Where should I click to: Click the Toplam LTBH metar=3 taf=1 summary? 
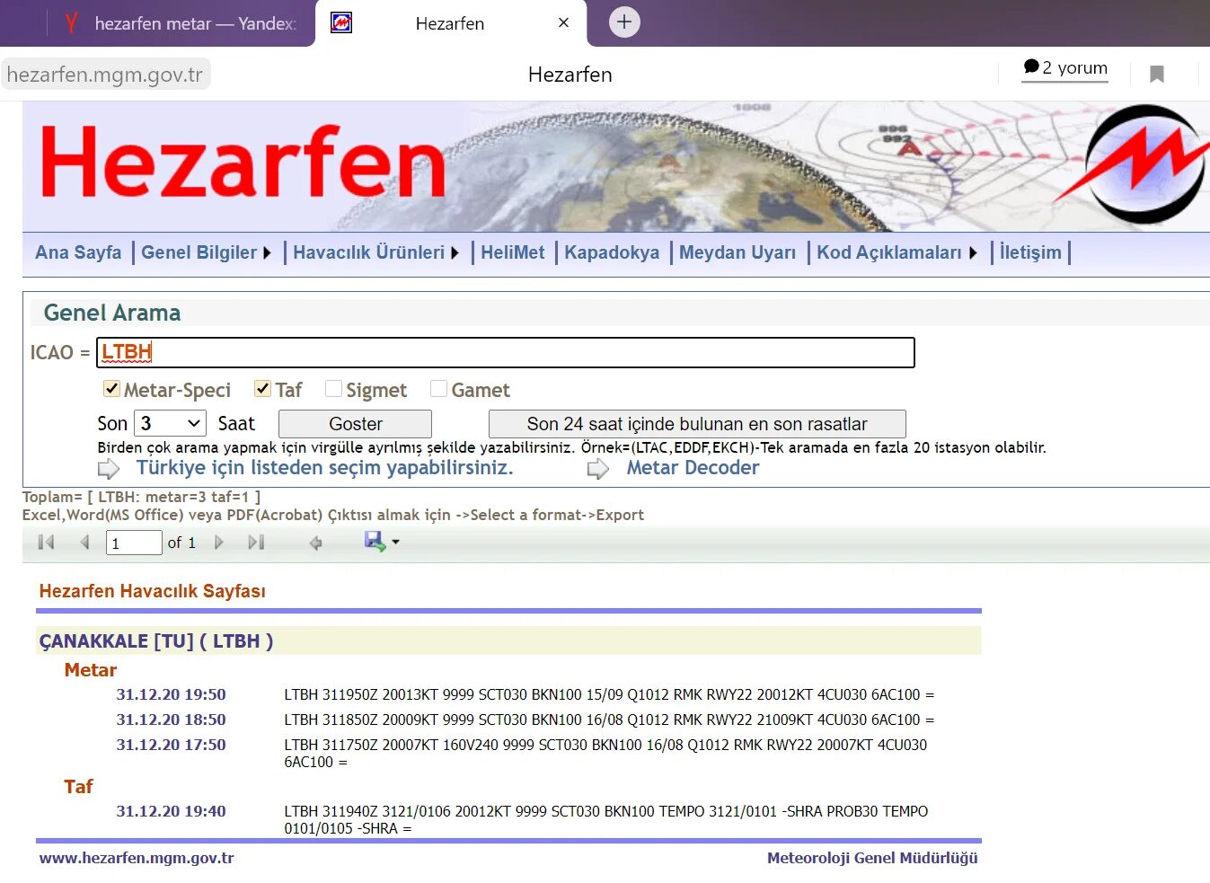click(142, 497)
